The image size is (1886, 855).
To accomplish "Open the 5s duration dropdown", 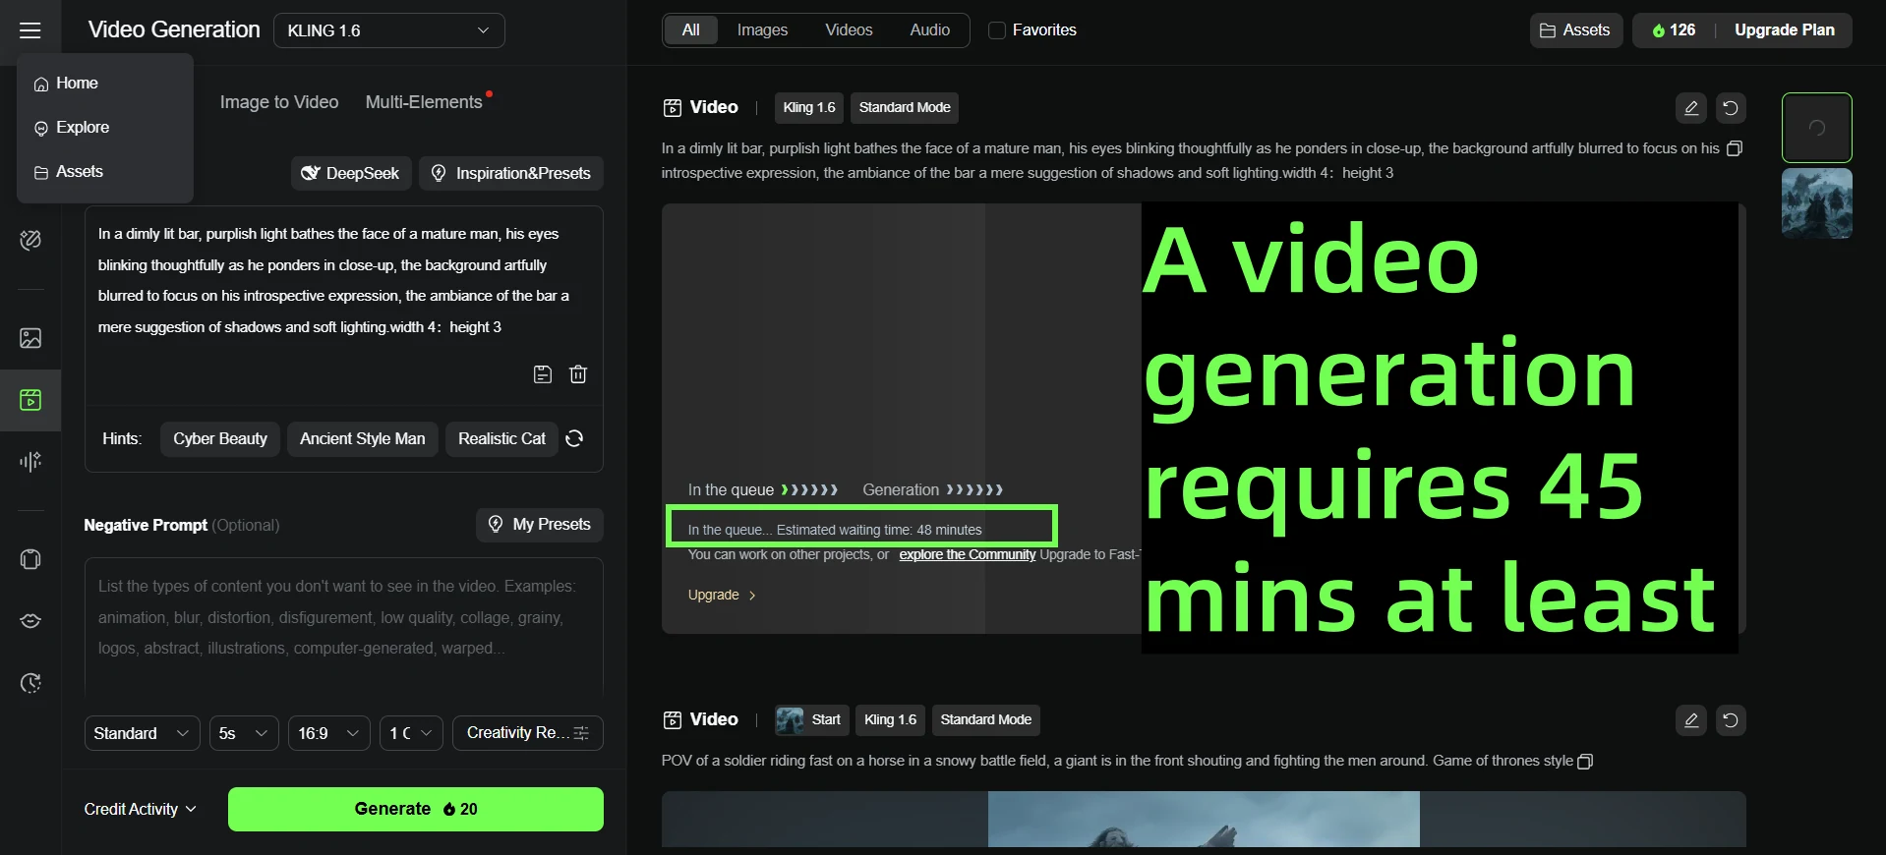I will click(x=244, y=733).
